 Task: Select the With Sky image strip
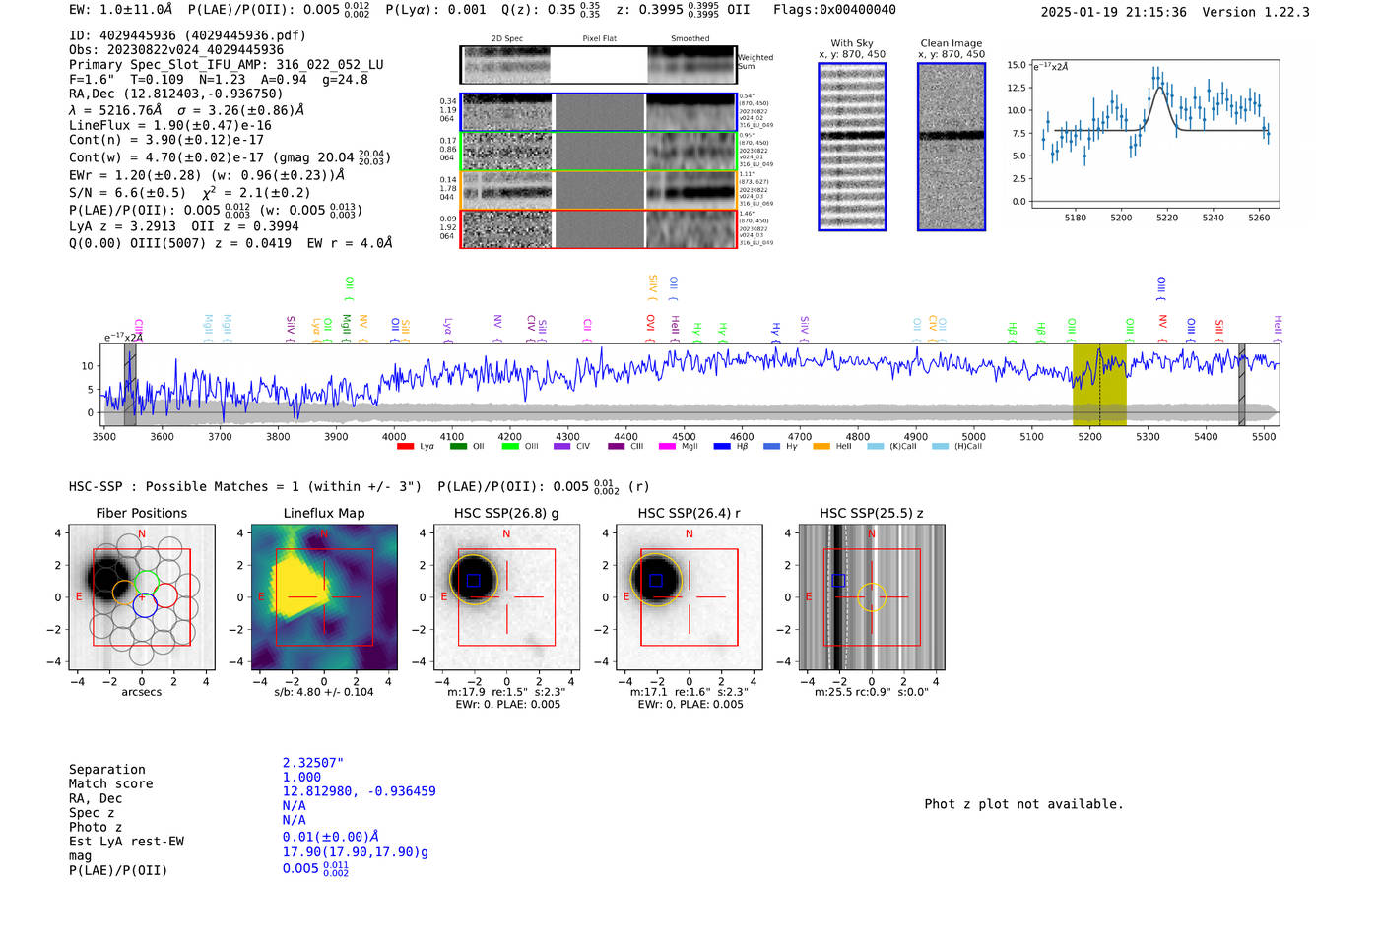click(x=852, y=147)
